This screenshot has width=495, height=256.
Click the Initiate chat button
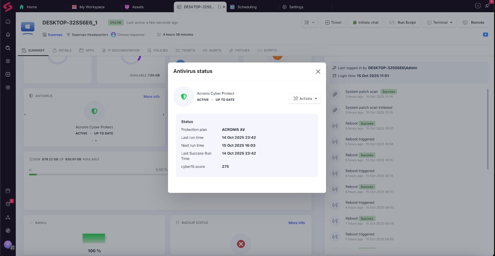(x=365, y=22)
